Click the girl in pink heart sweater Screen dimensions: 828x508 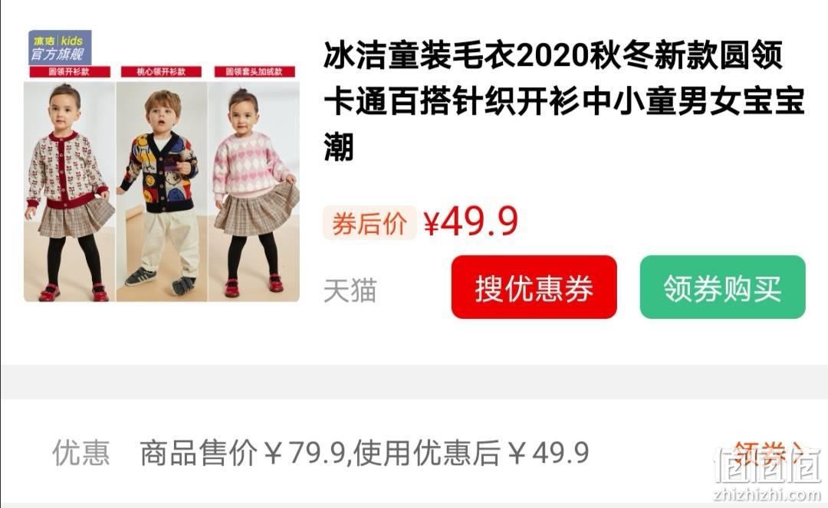tap(254, 192)
